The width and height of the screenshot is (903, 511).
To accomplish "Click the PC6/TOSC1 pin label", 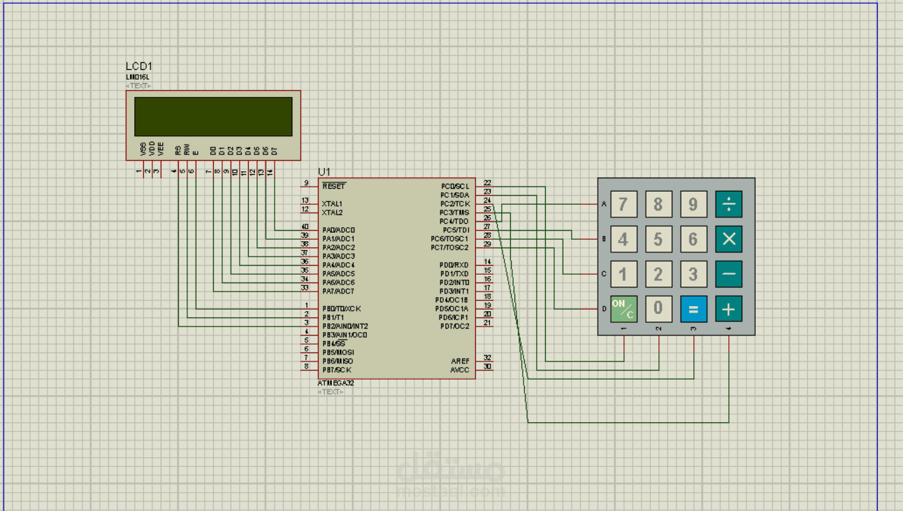I will coord(451,238).
